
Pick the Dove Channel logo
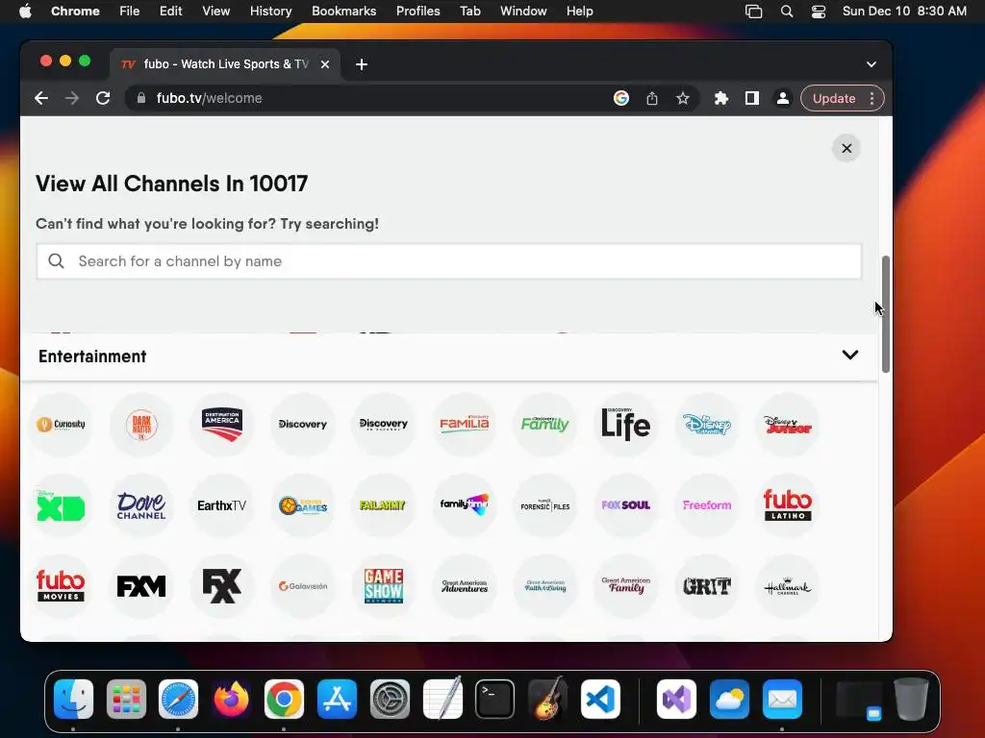(x=141, y=505)
